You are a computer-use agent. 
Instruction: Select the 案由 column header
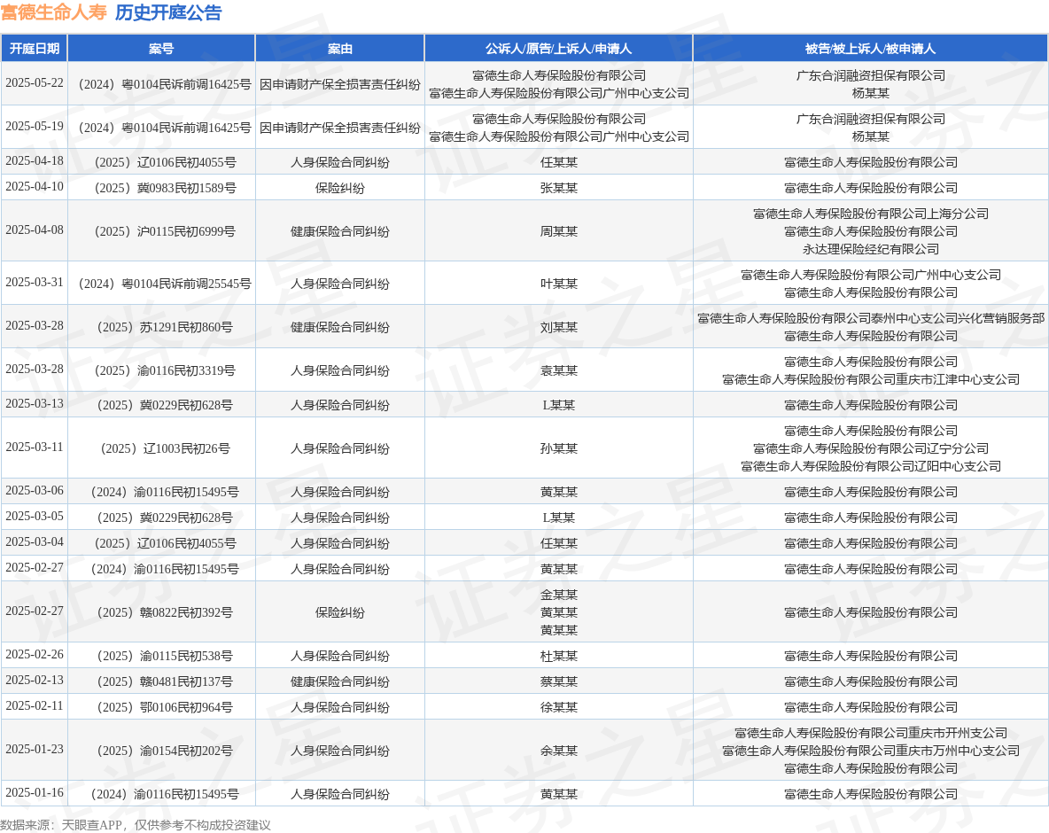click(340, 48)
